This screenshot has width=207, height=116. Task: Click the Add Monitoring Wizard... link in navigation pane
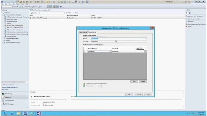[x=8, y=85]
